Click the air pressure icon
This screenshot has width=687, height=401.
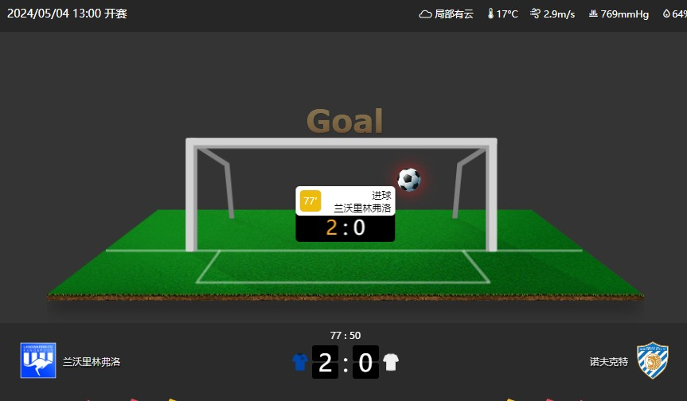point(593,14)
